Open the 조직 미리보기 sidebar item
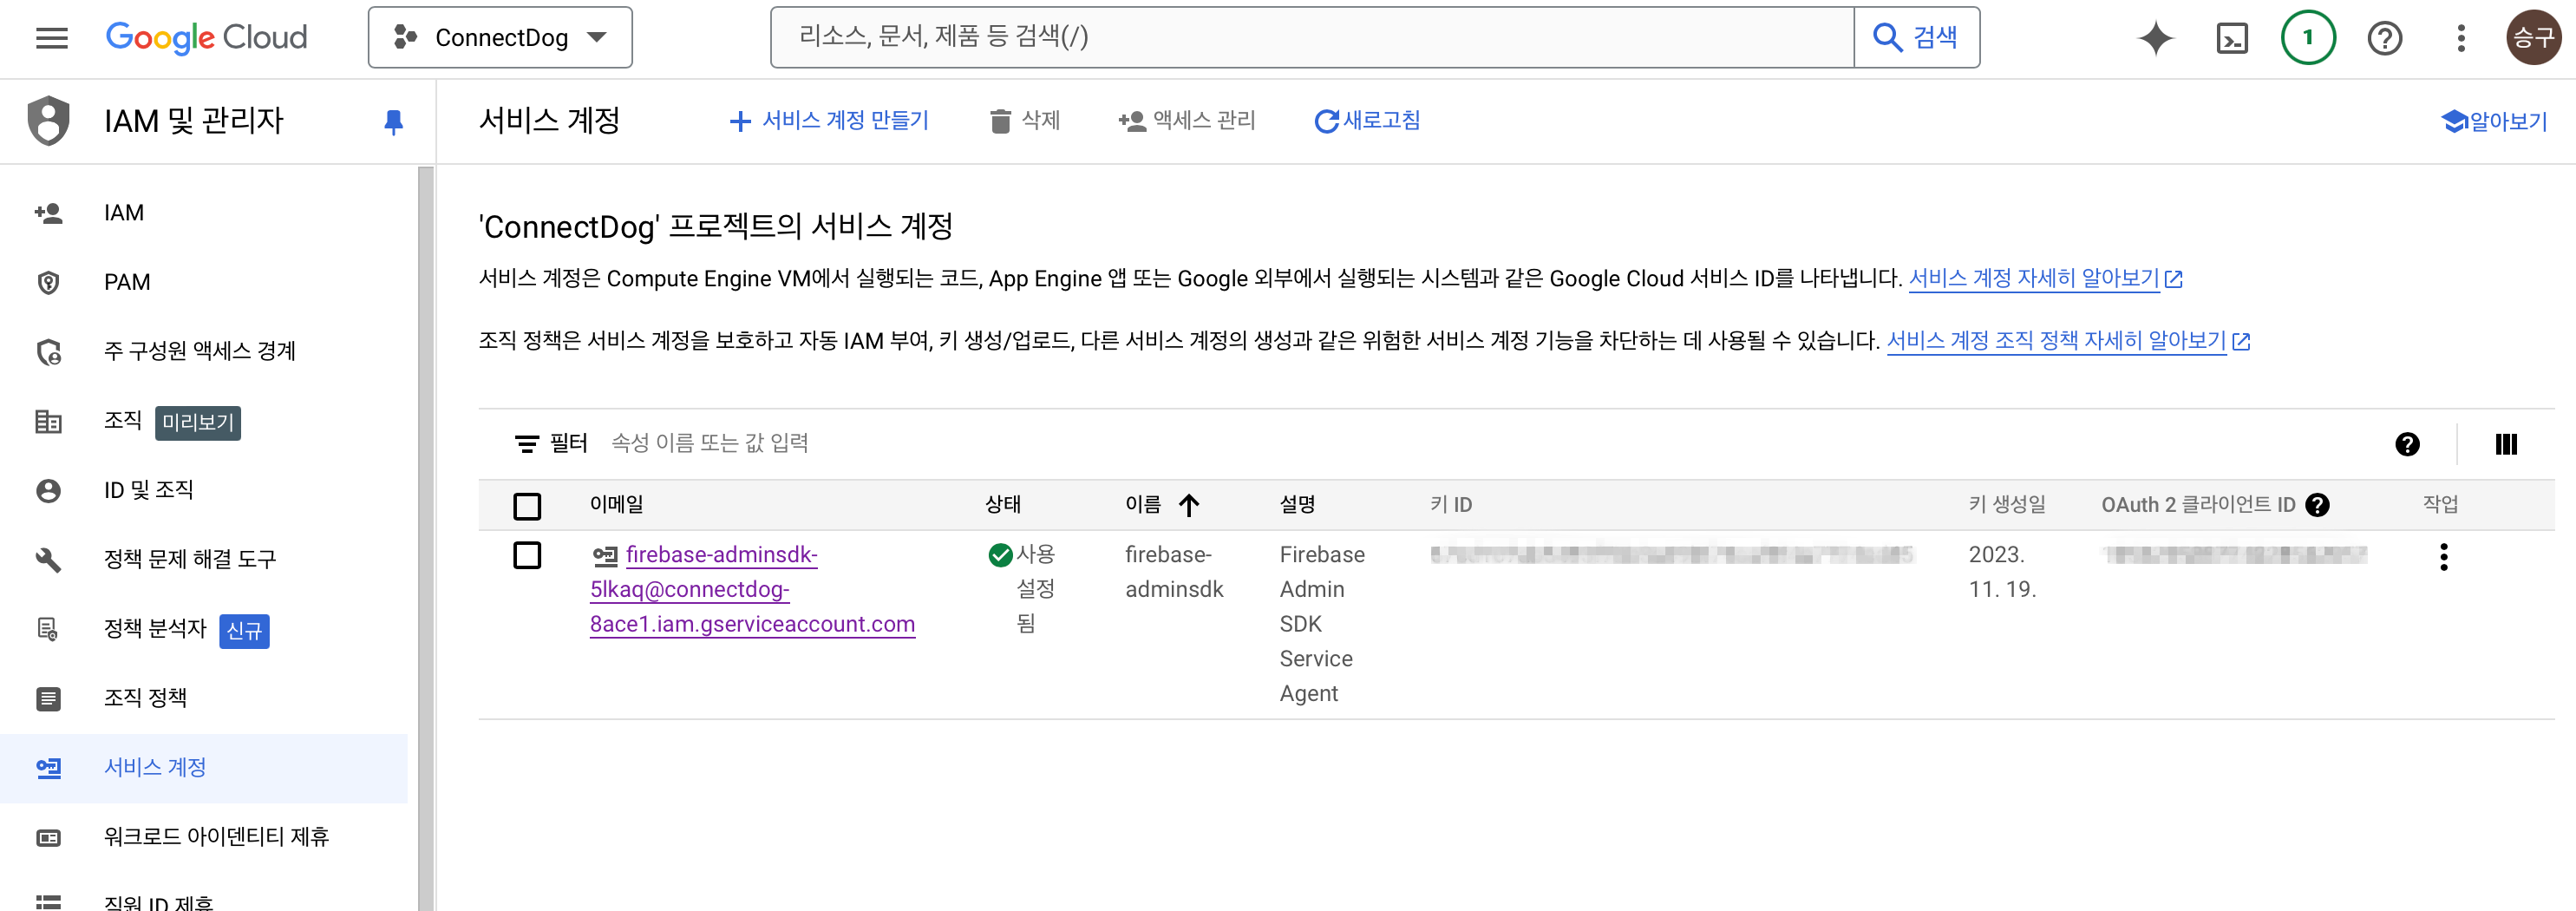 (204, 421)
